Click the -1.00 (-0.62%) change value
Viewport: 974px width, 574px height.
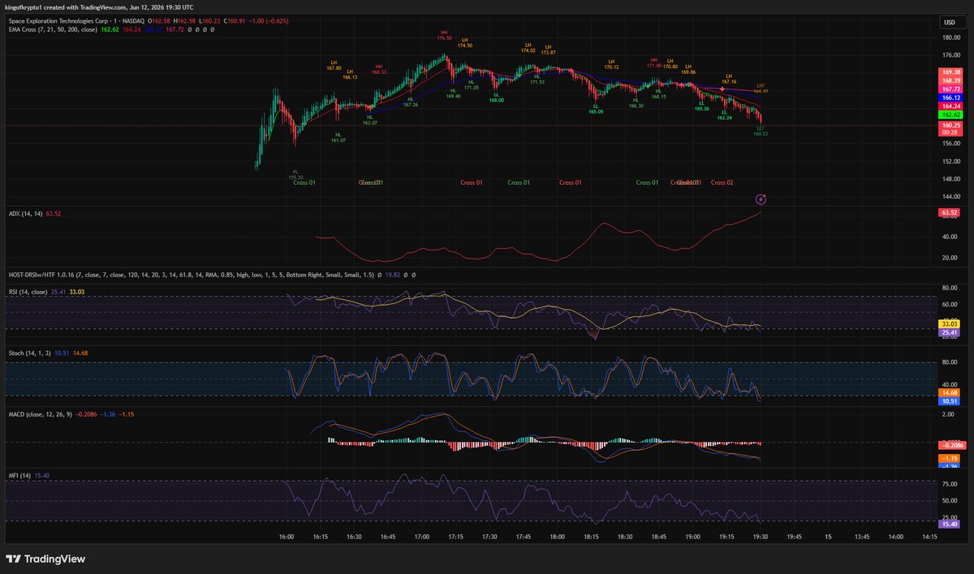tap(269, 20)
